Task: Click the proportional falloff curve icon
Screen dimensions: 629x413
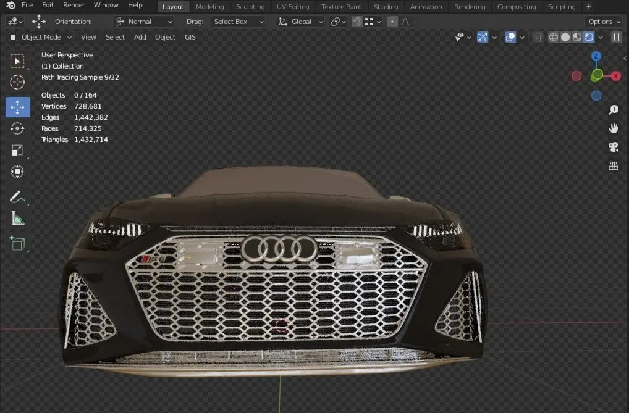Action: (405, 22)
